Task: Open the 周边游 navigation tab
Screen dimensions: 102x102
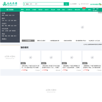Action: [x=53, y=10]
